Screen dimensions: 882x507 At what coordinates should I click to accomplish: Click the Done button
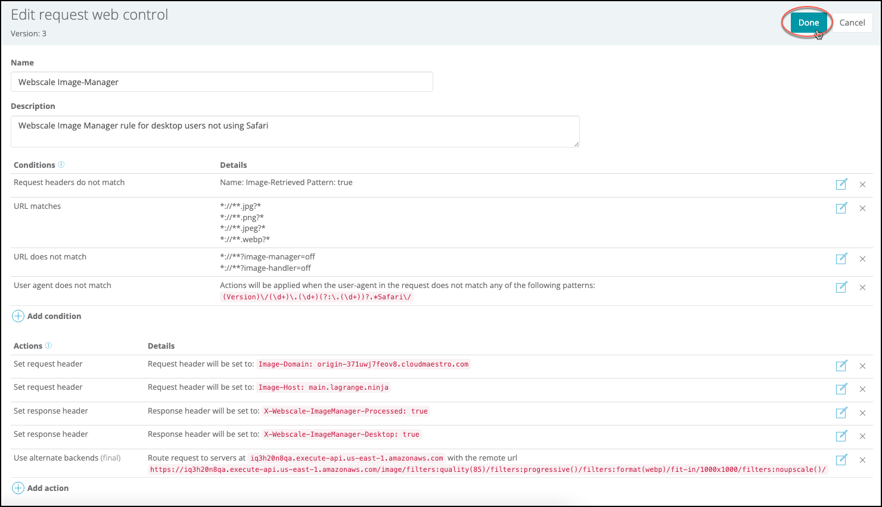pos(808,23)
